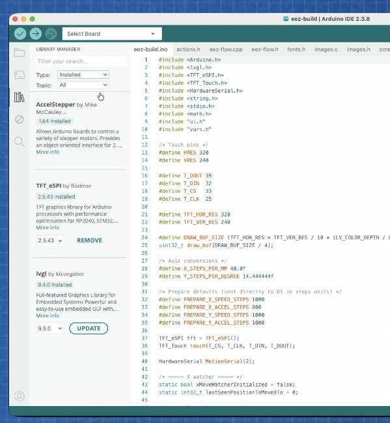390x423 pixels.
Task: Click the '9.4.0 installed' badge
Action: [55, 285]
